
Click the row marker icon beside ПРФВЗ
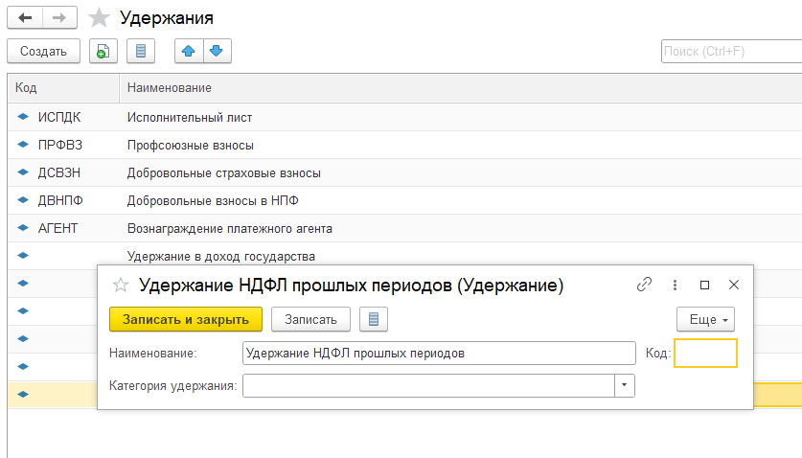pos(23,145)
